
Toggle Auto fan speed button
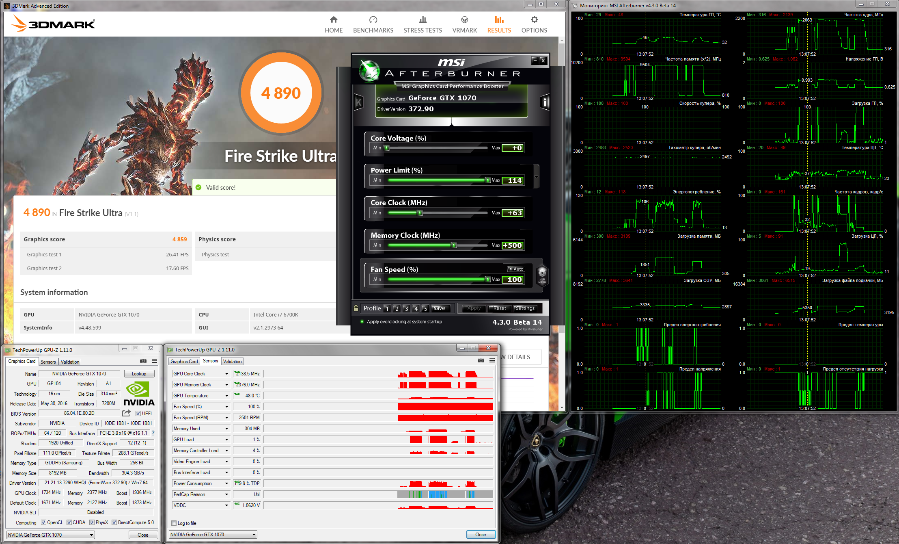(x=516, y=269)
